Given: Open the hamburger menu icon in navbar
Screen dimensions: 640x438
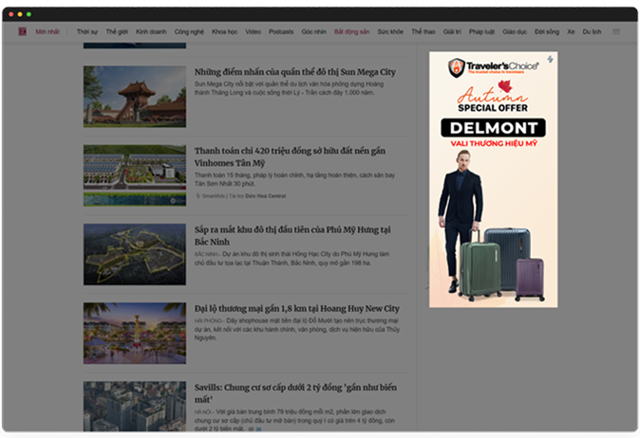Looking at the screenshot, I should pos(616,31).
